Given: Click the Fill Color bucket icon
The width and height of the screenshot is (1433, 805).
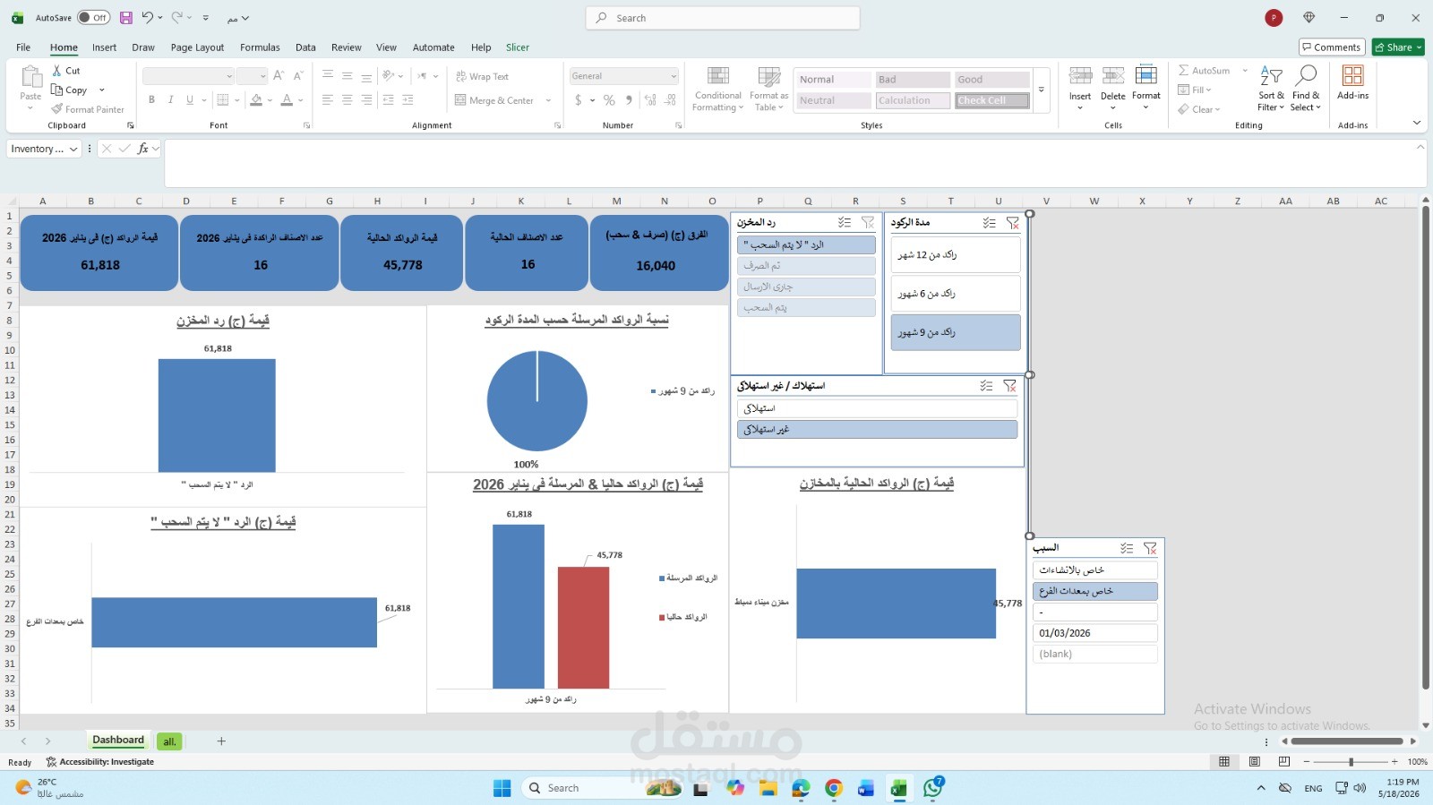Looking at the screenshot, I should pos(256,99).
